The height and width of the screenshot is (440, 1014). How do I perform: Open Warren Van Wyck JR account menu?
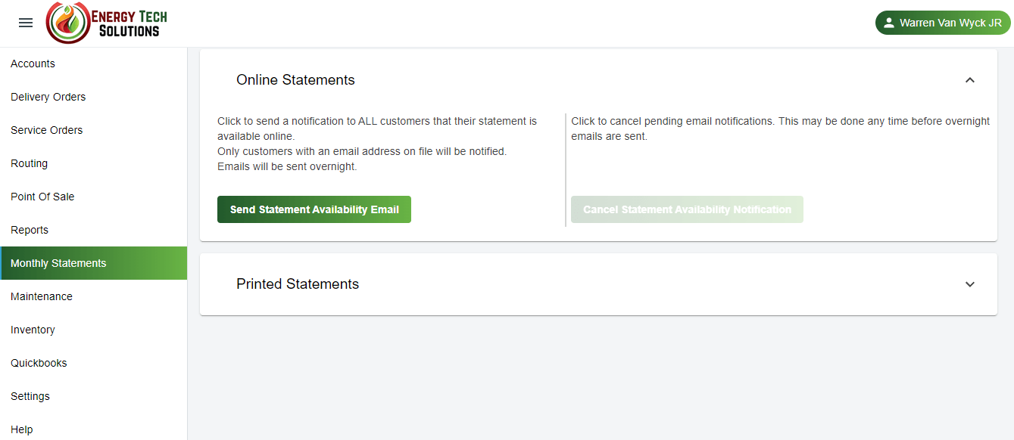coord(943,23)
